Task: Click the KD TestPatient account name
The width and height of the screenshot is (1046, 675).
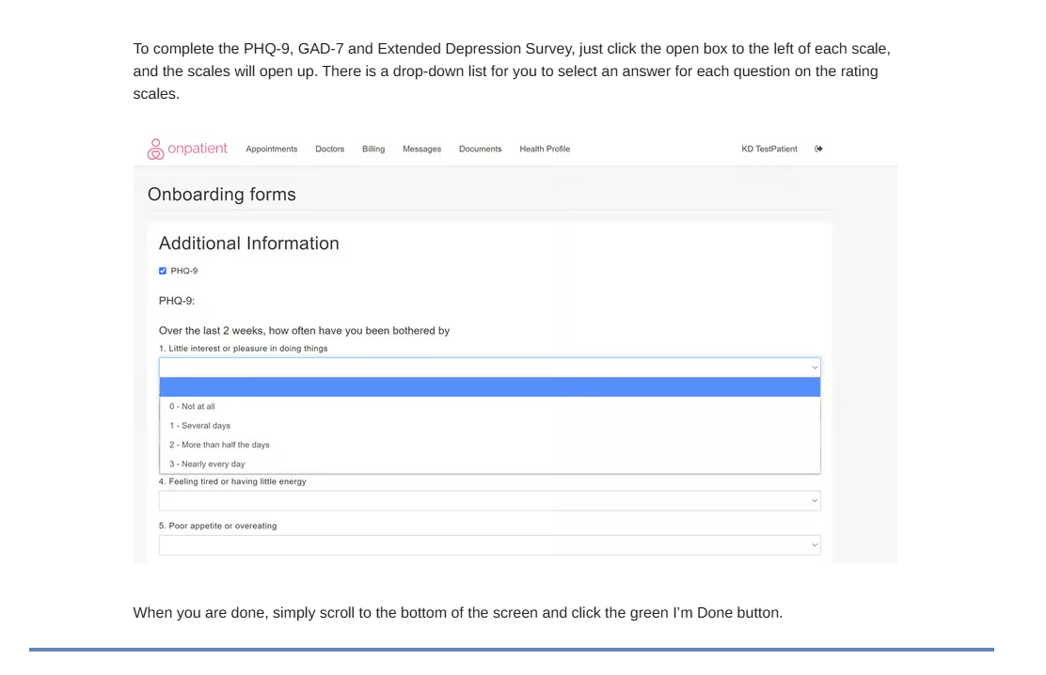Action: coord(769,149)
